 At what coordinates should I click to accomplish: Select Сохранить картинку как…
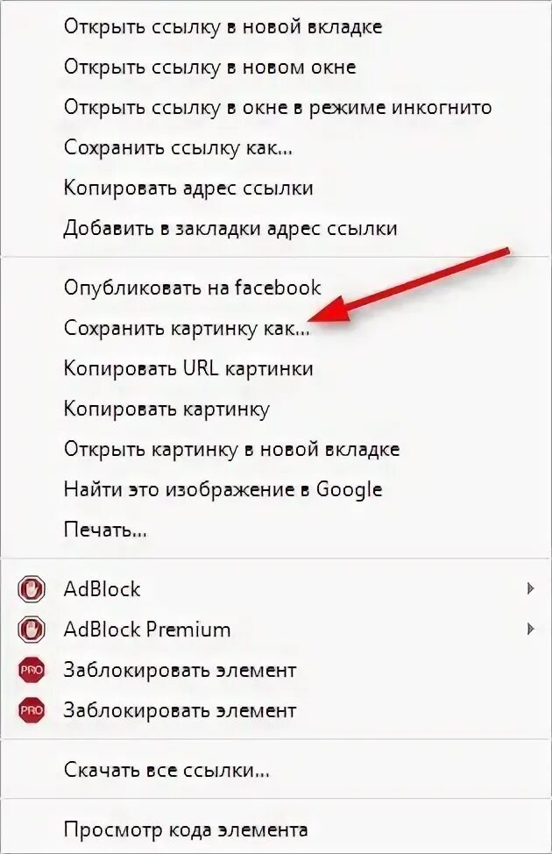[x=276, y=328]
